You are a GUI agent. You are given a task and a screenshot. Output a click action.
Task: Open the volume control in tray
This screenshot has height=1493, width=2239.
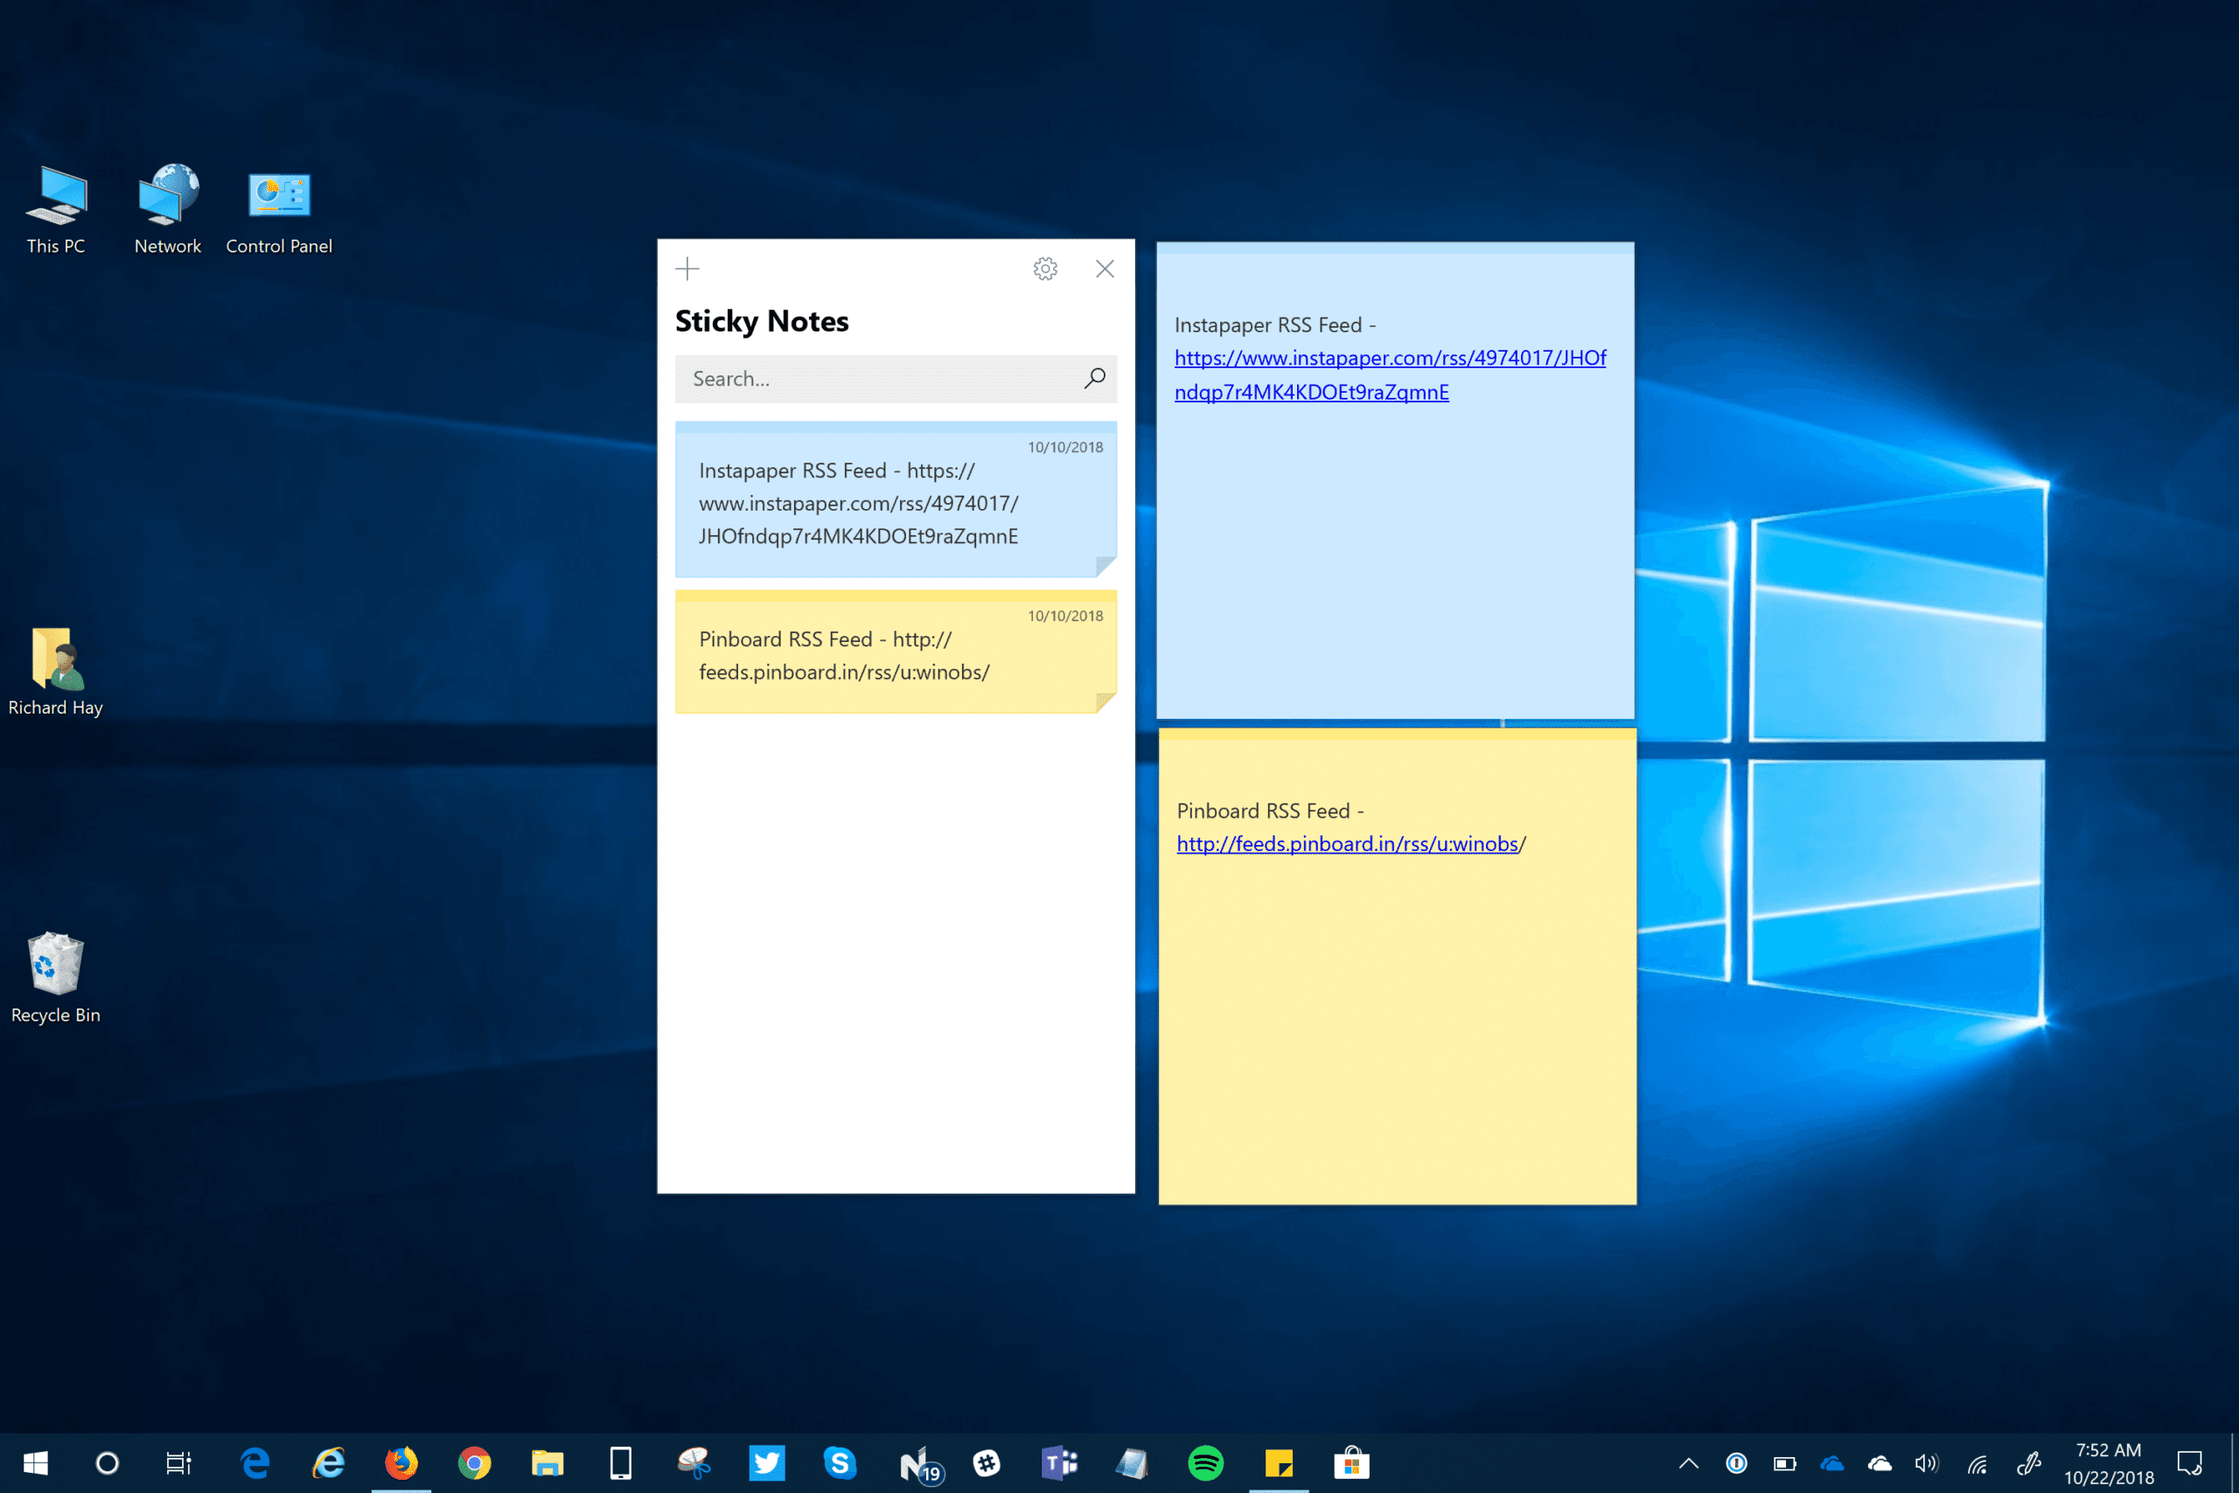tap(1926, 1463)
